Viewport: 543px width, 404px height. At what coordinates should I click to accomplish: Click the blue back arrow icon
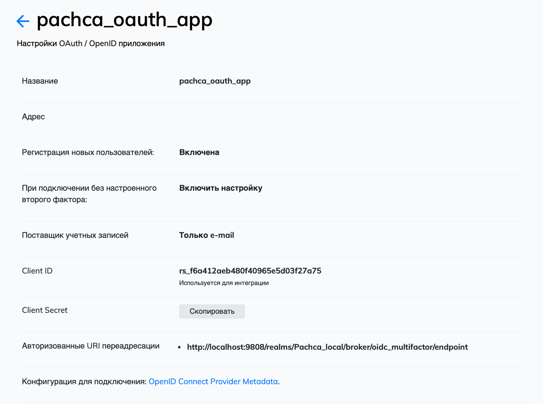[x=23, y=21]
